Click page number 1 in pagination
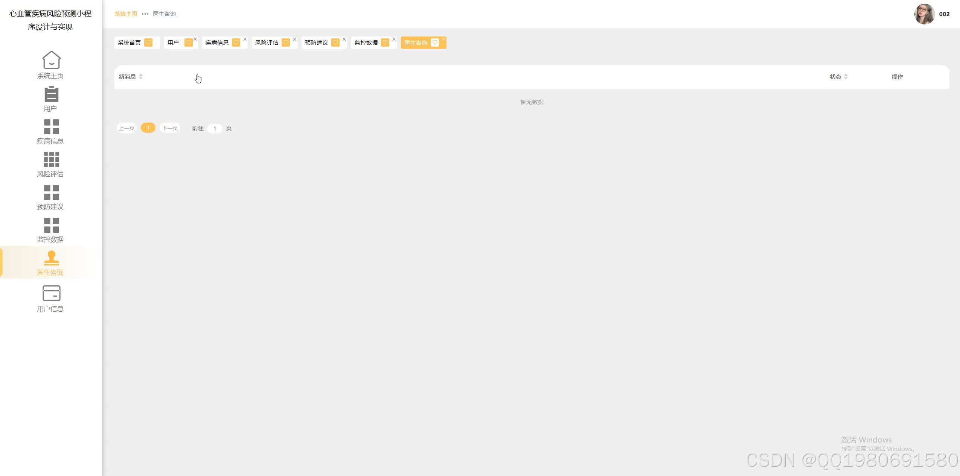Image resolution: width=960 pixels, height=476 pixels. 148,128
